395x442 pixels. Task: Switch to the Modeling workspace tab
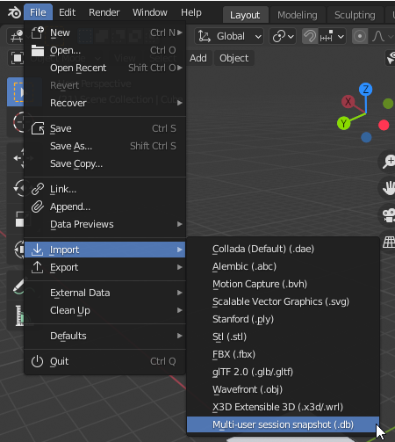(x=298, y=15)
